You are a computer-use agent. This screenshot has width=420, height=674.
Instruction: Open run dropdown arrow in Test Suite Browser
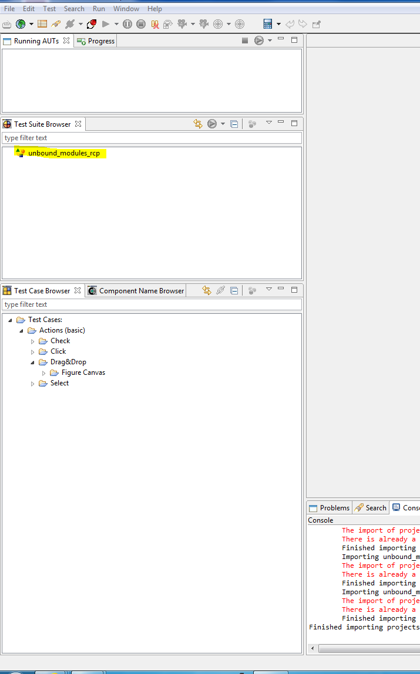click(223, 124)
